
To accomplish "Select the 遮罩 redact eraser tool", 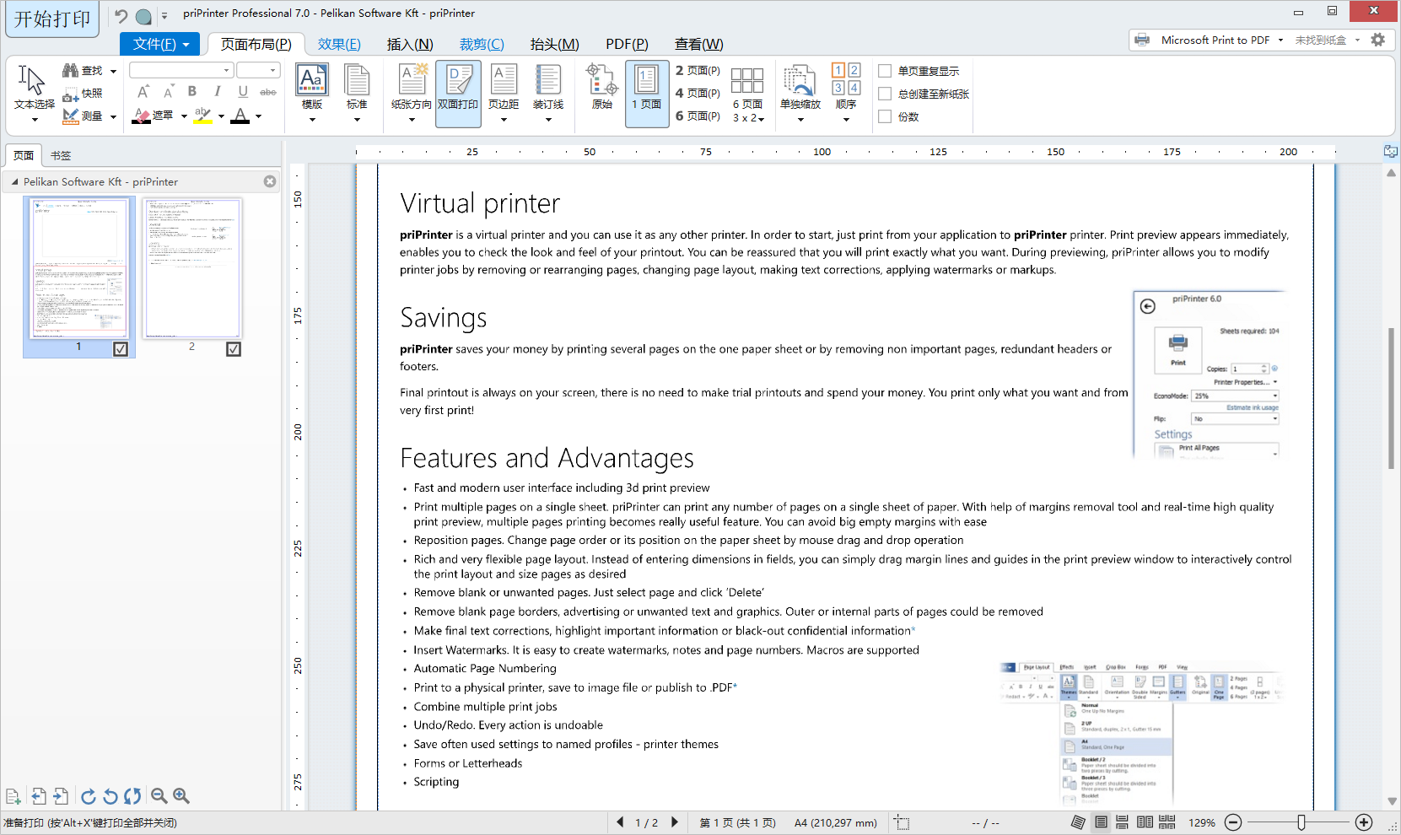I will click(154, 116).
